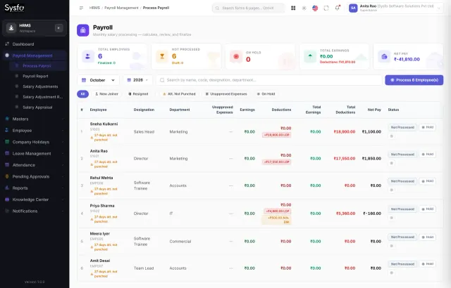
Task: Click the SA user avatar
Action: click(x=353, y=8)
